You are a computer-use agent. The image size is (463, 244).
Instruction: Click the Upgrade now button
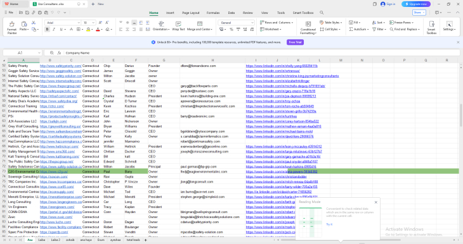[416, 4]
